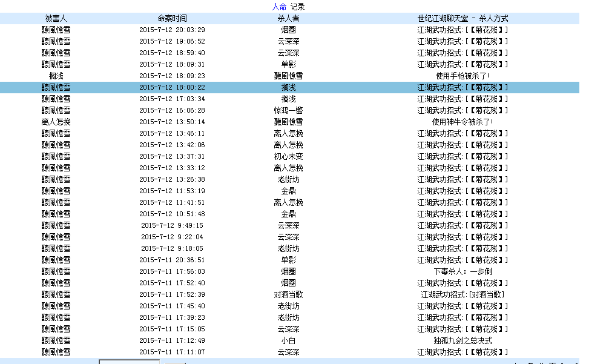Click killer 烟圈 in the 17:52:40 row

(x=288, y=283)
